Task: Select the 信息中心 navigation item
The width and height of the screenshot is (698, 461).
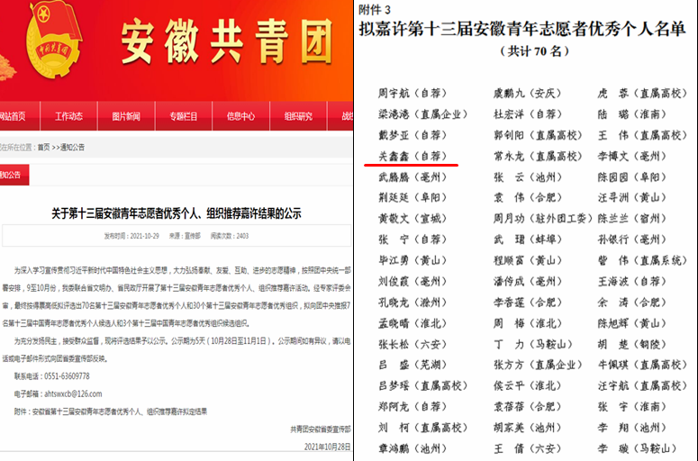Action: pos(240,116)
